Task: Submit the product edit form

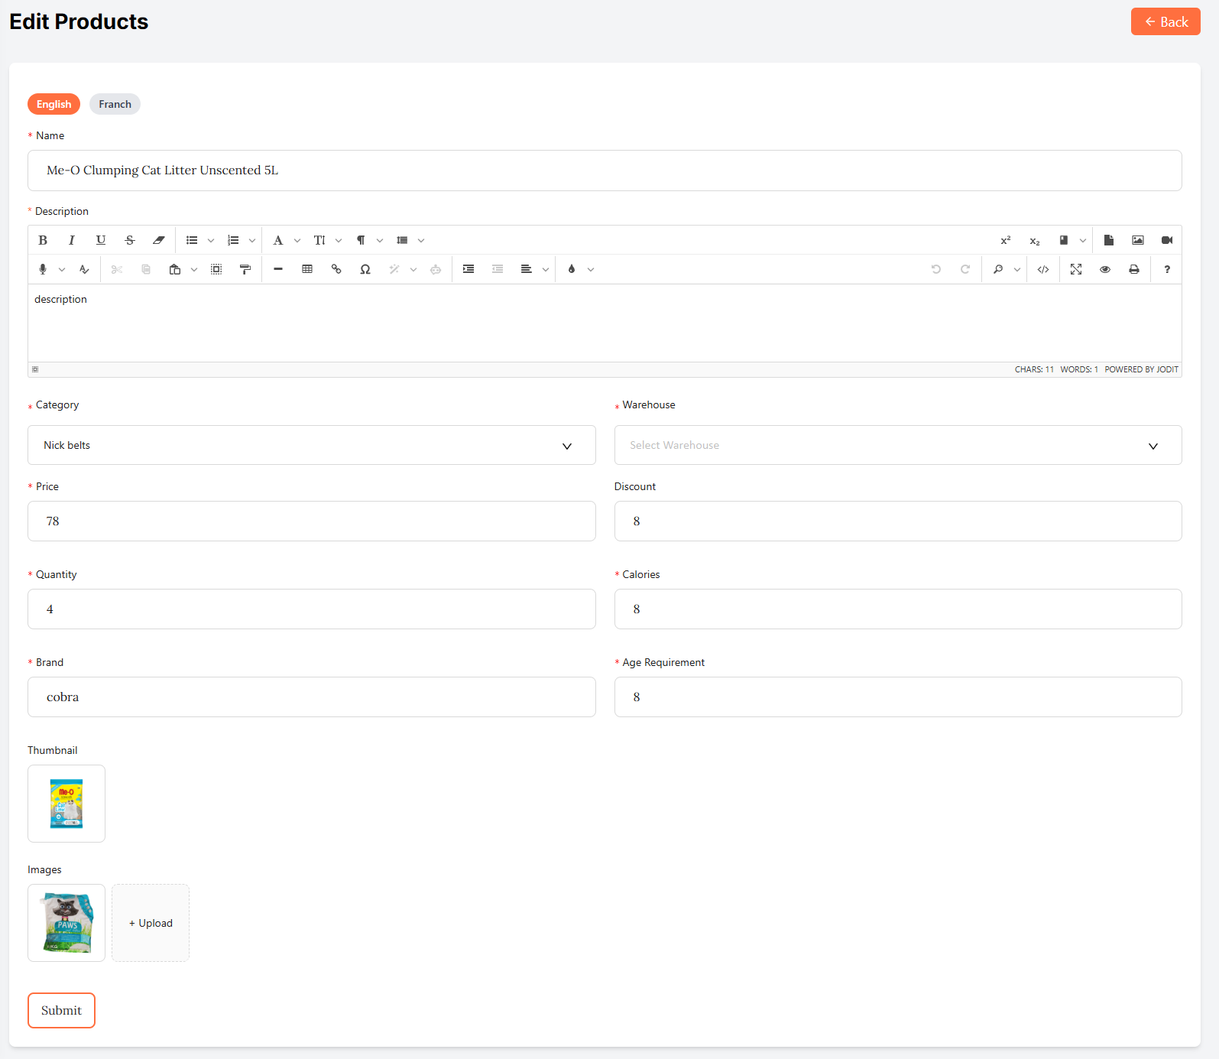Action: click(61, 1010)
